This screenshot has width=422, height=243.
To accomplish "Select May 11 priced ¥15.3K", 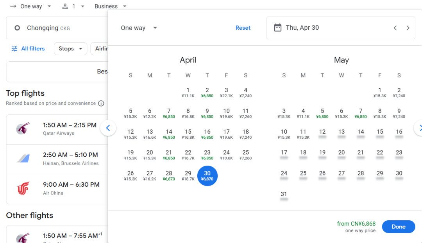I will click(x=303, y=134).
